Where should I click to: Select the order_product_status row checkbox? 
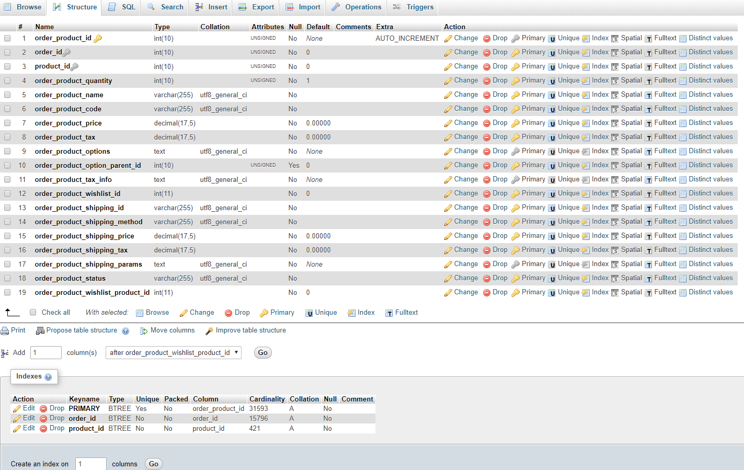[7, 278]
